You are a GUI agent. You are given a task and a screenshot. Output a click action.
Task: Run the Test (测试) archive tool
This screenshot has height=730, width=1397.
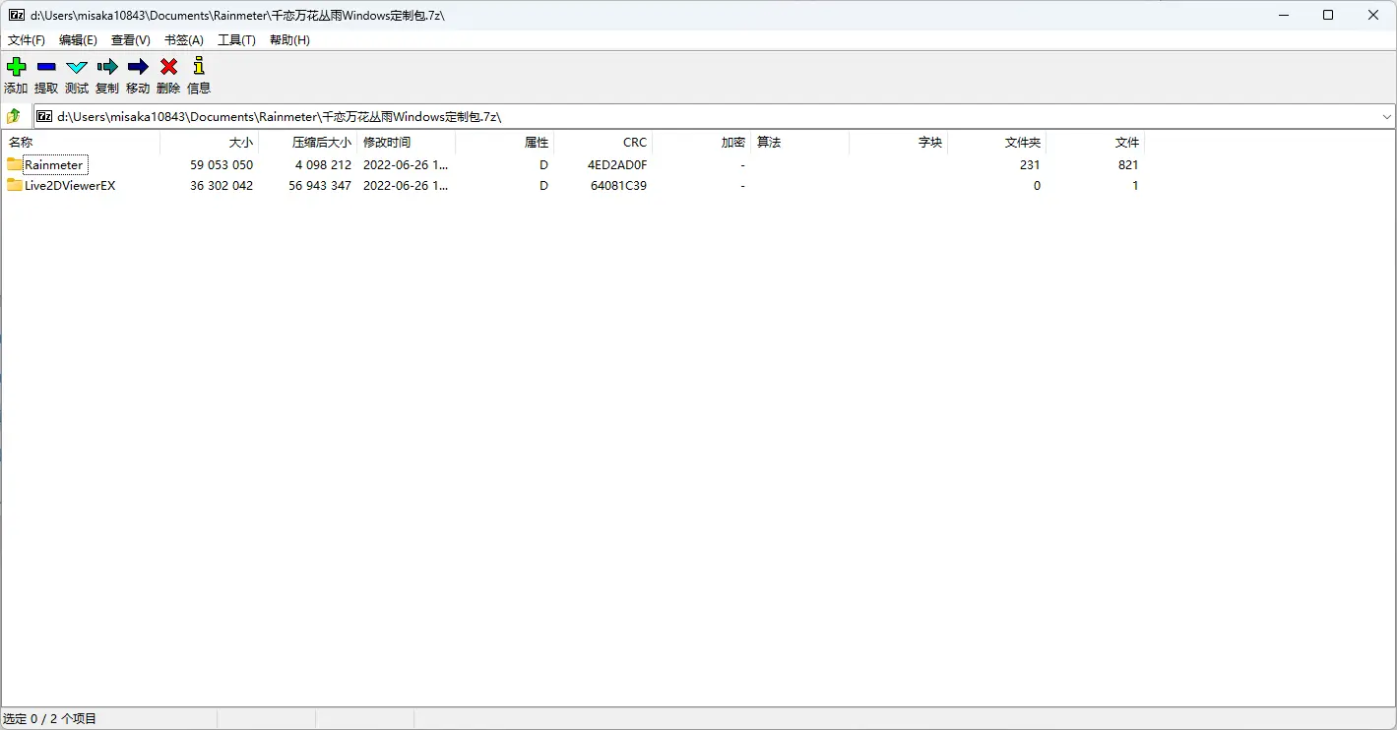[77, 68]
